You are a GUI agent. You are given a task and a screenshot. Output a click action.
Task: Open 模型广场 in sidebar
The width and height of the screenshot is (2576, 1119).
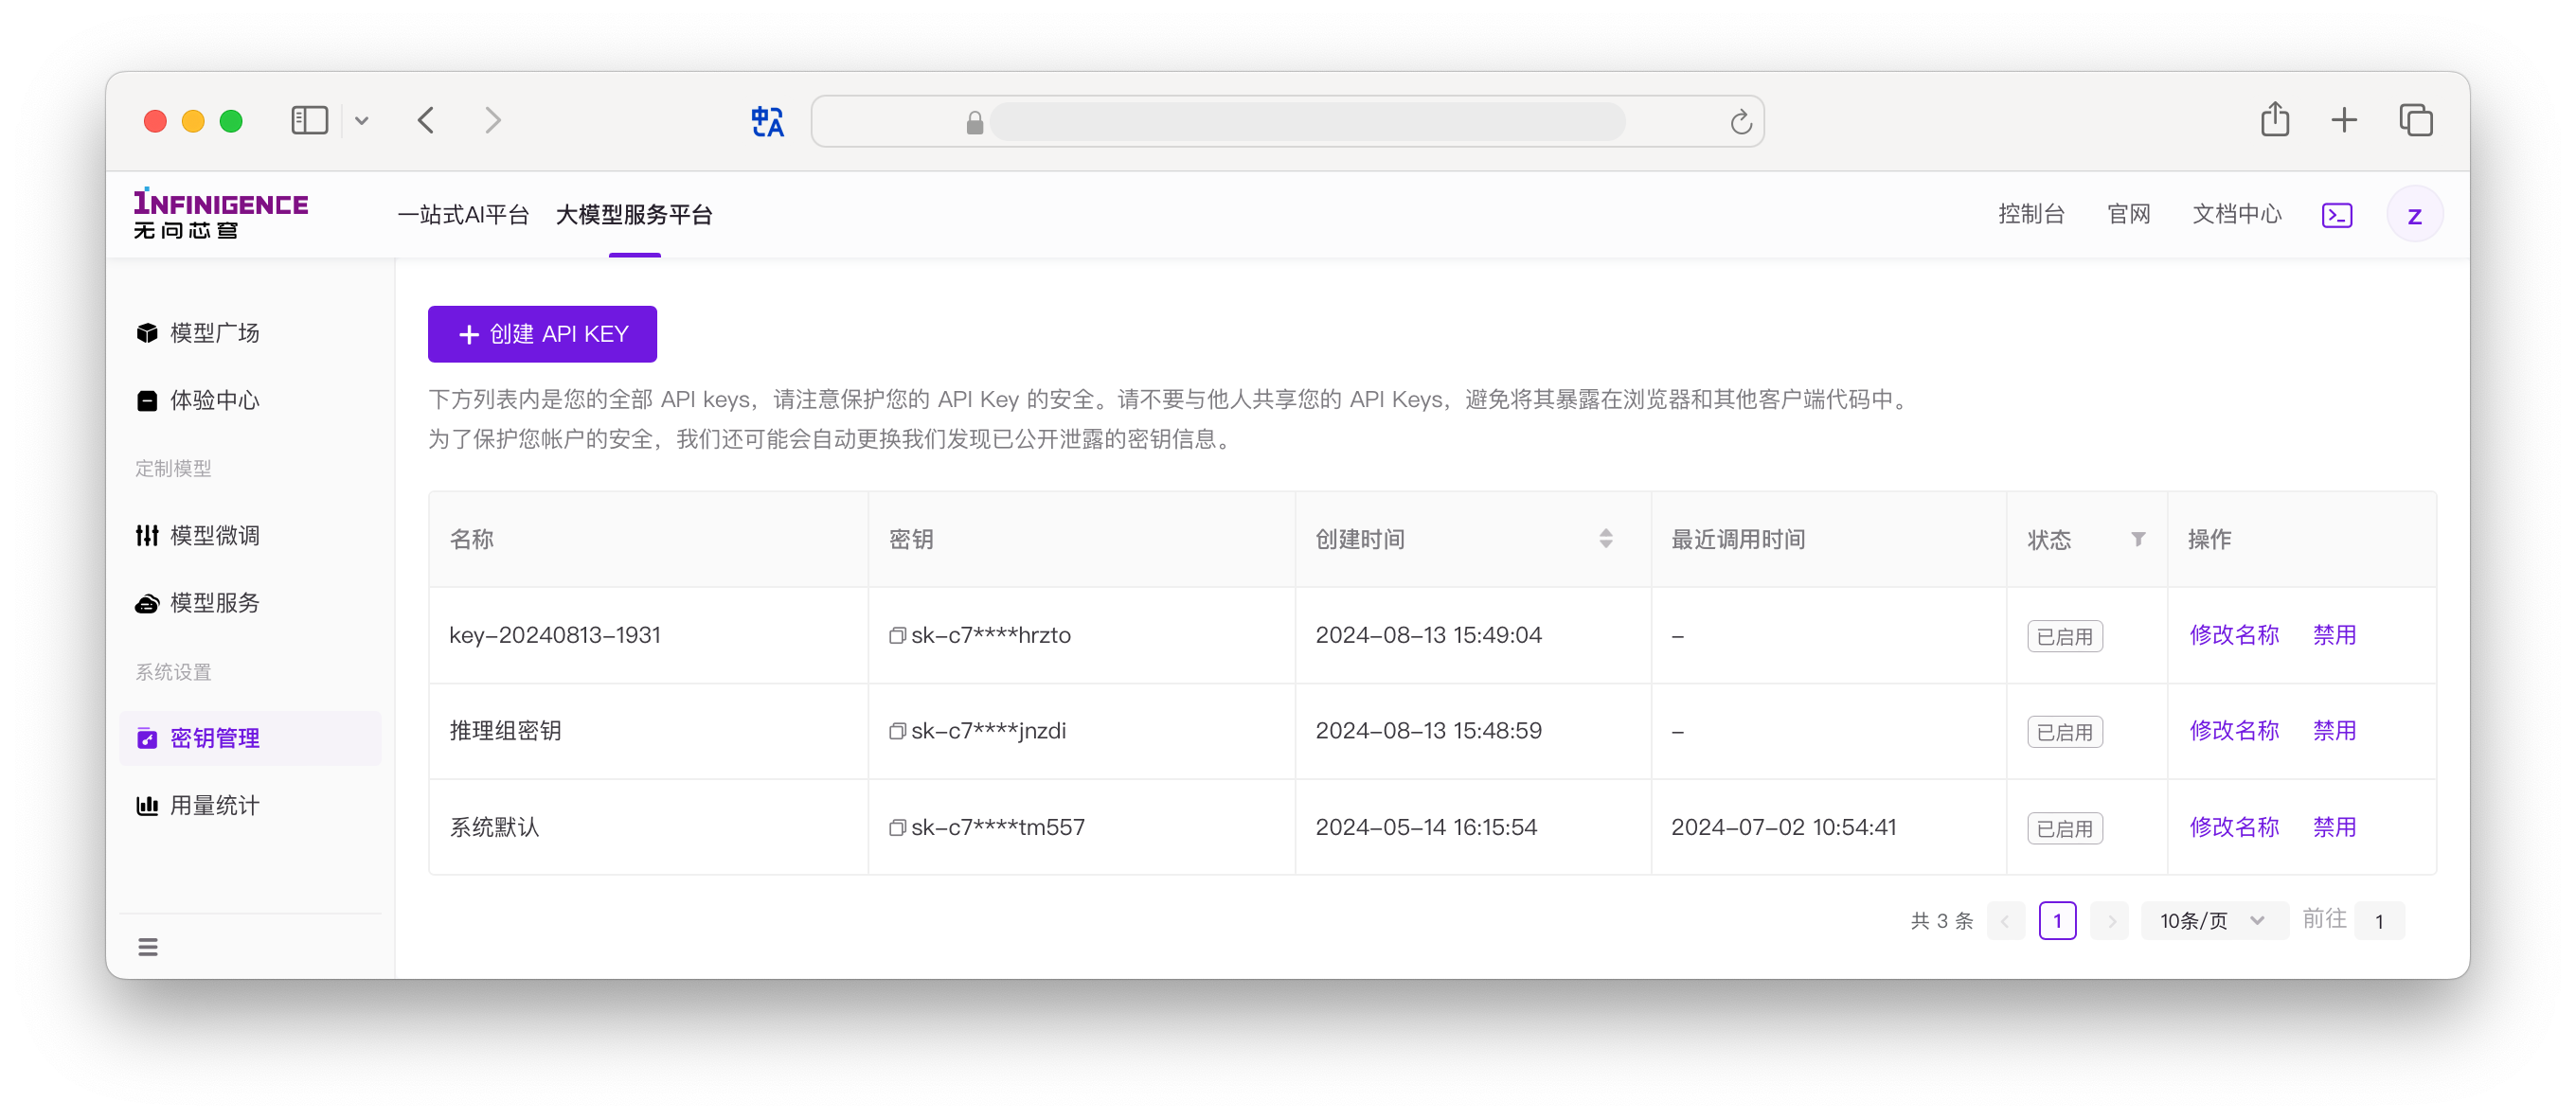[250, 333]
